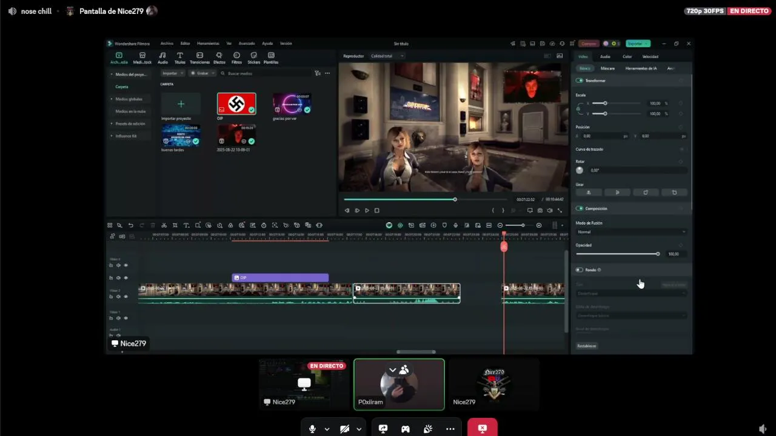Open the Filtros media category
Screen dimensions: 776x436
click(x=236, y=58)
